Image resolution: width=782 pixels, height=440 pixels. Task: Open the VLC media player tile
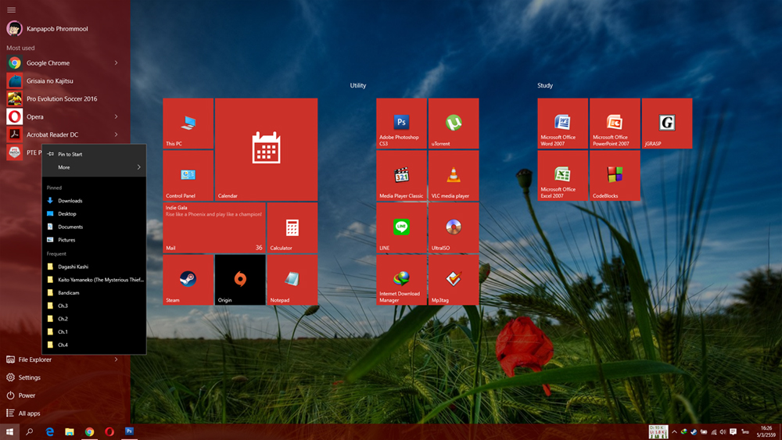pyautogui.click(x=454, y=175)
